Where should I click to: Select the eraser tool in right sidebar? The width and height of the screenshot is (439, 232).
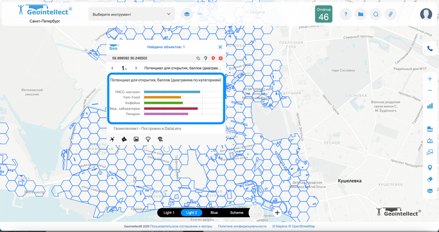430,179
